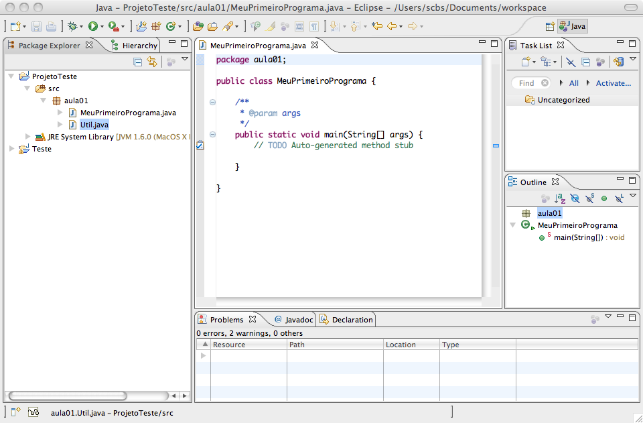Launch the program in Debug mode
The height and width of the screenshot is (423, 643).
click(x=72, y=25)
